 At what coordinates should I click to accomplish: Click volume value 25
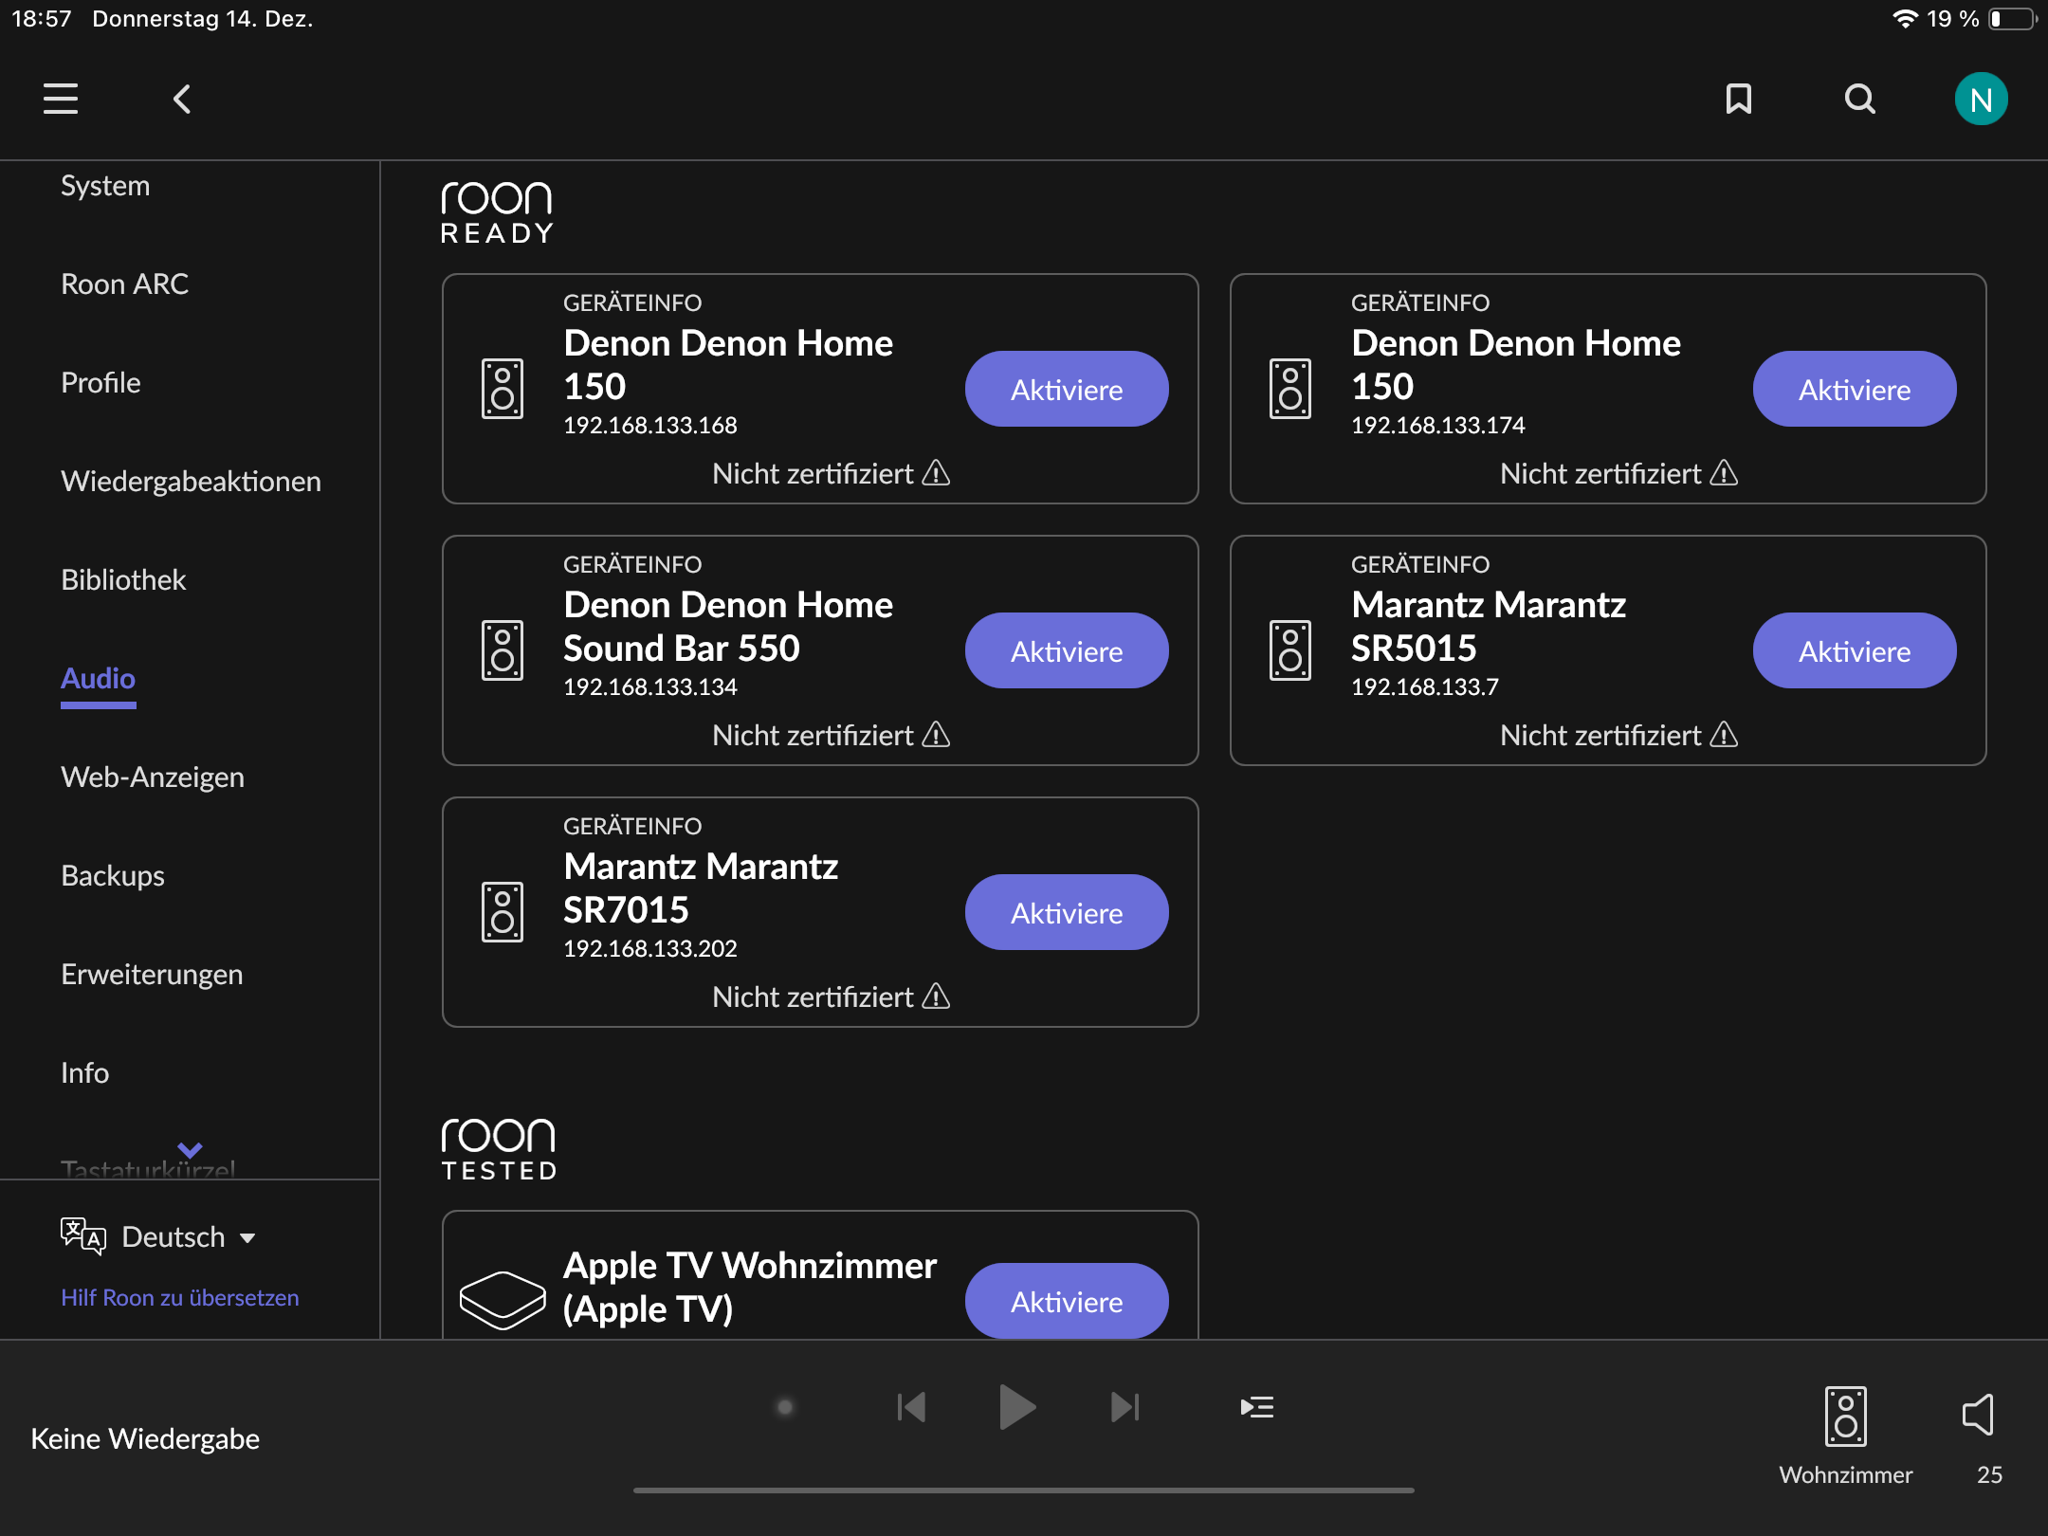[1990, 1474]
